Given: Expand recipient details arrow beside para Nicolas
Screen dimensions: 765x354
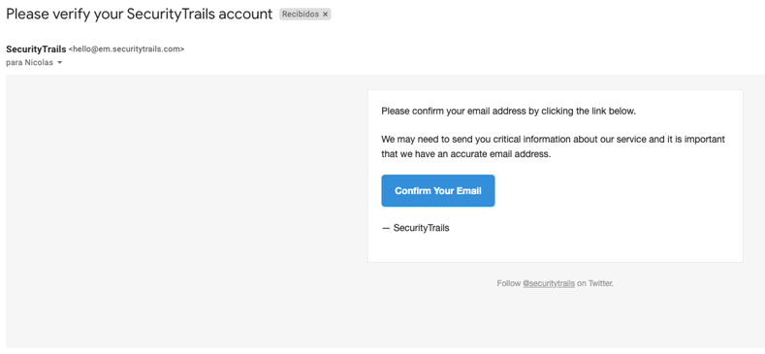Looking at the screenshot, I should 59,63.
